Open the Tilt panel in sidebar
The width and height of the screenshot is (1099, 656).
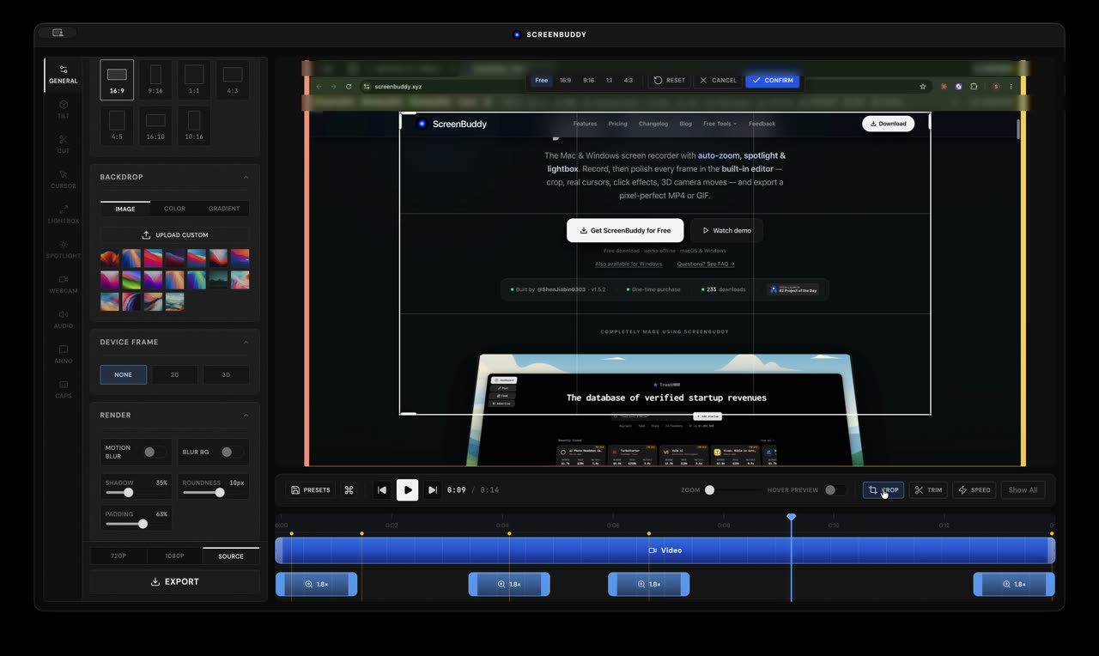(63, 110)
